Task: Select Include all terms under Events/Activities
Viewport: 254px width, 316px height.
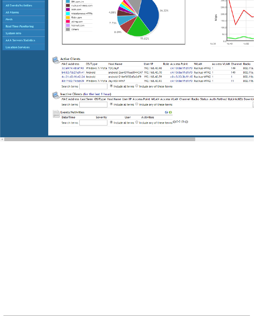Action: (x=111, y=122)
